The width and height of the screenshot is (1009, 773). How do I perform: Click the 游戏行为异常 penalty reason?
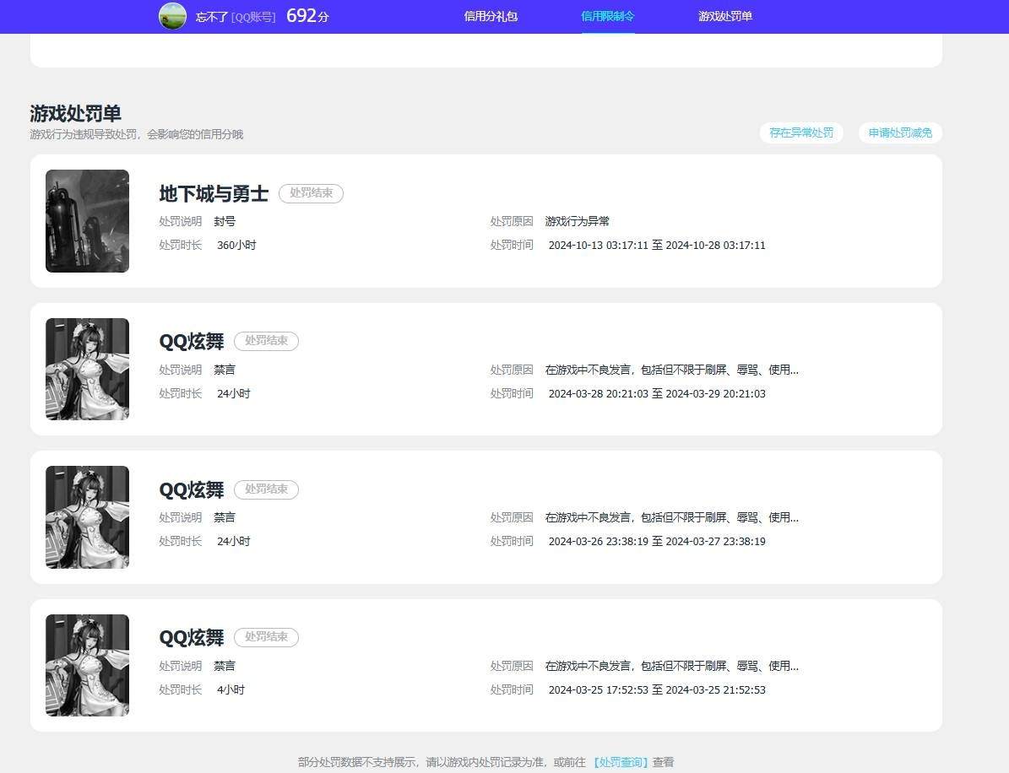coord(578,221)
